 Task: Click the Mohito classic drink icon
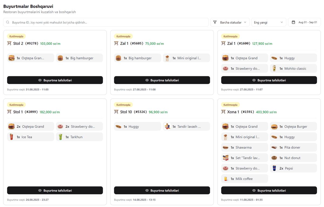tap(274, 68)
